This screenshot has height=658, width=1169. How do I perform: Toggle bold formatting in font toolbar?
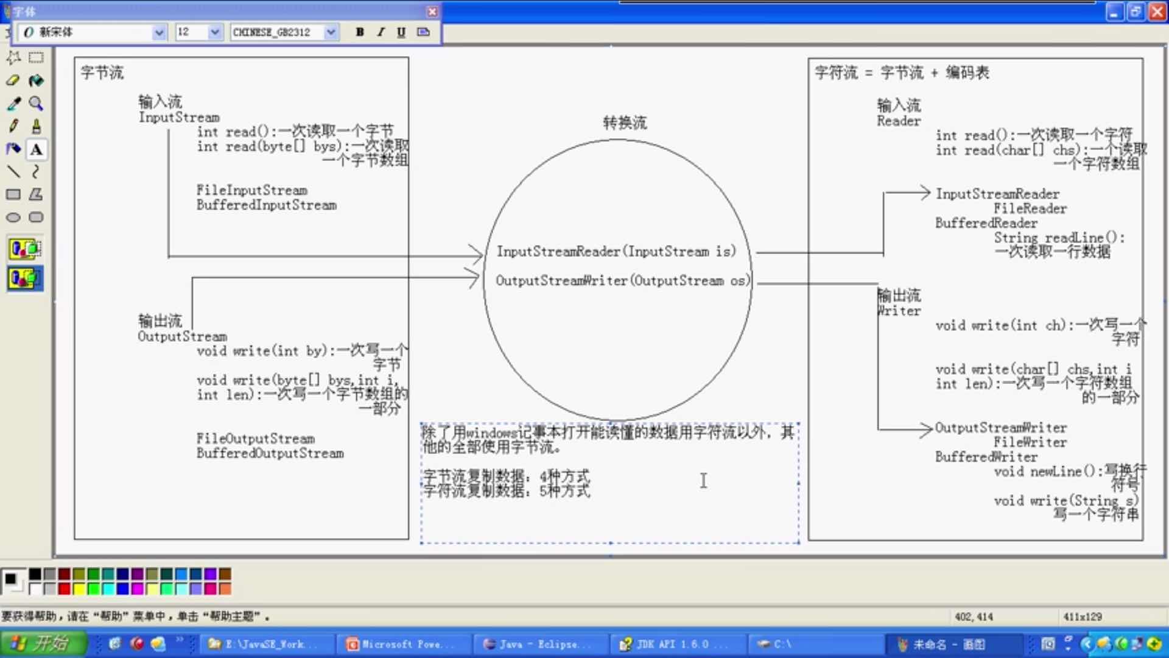pos(360,32)
